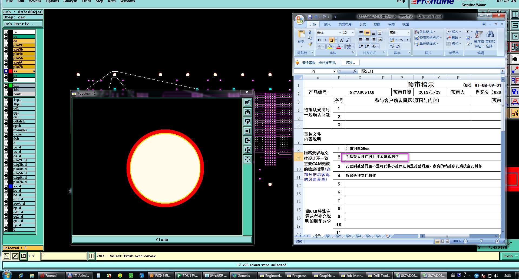Check the box for layer pln2t
519x279 pixels.
6,45
